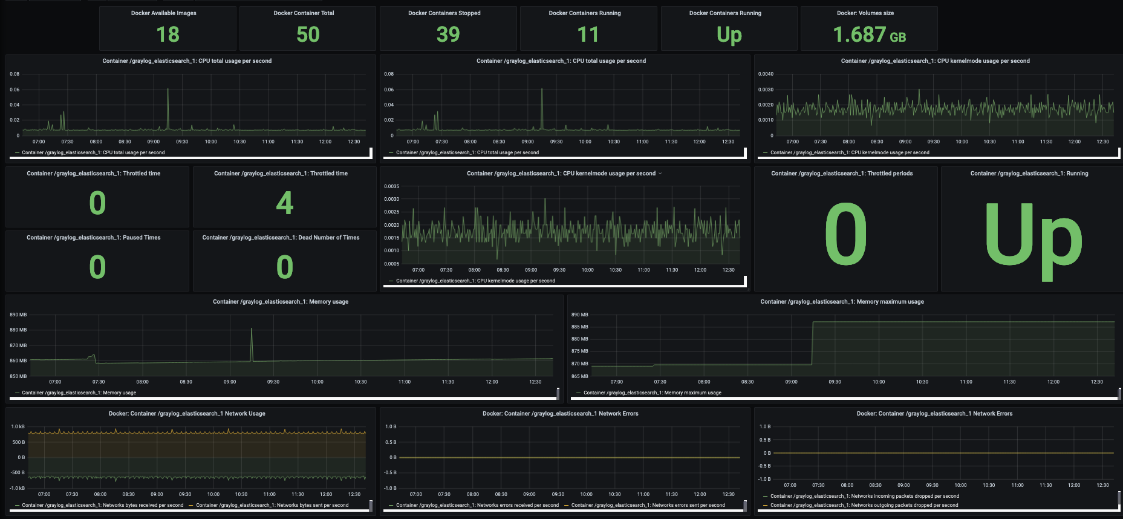This screenshot has height=519, width=1123.
Task: Toggle the Memory maximum usage legend series
Action: tap(652, 393)
